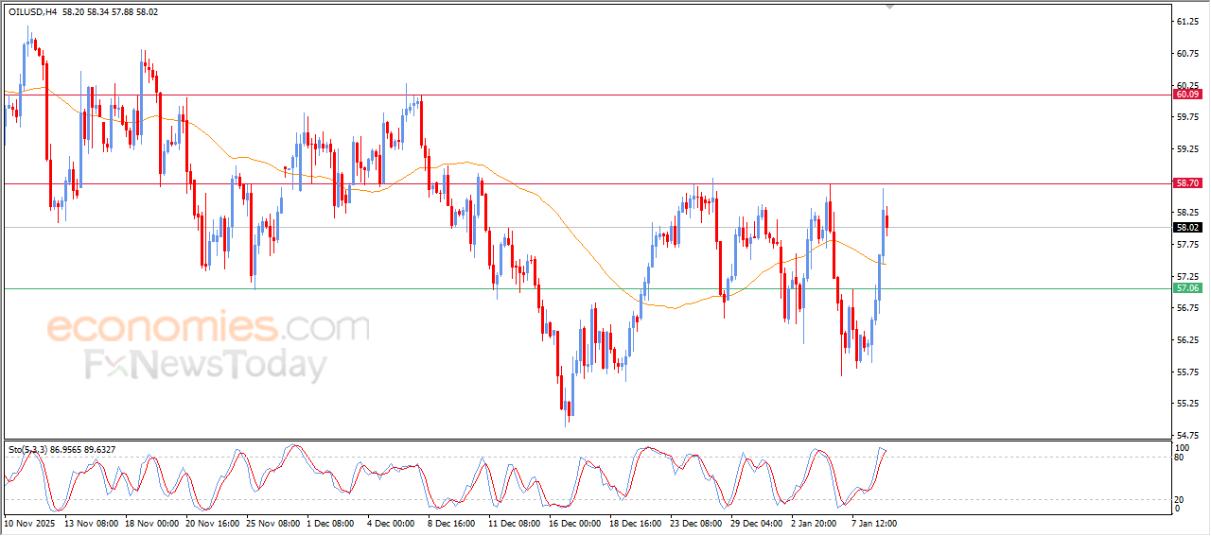Image resolution: width=1211 pixels, height=536 pixels.
Task: Click the economies.com watermark logo
Action: pyautogui.click(x=208, y=328)
